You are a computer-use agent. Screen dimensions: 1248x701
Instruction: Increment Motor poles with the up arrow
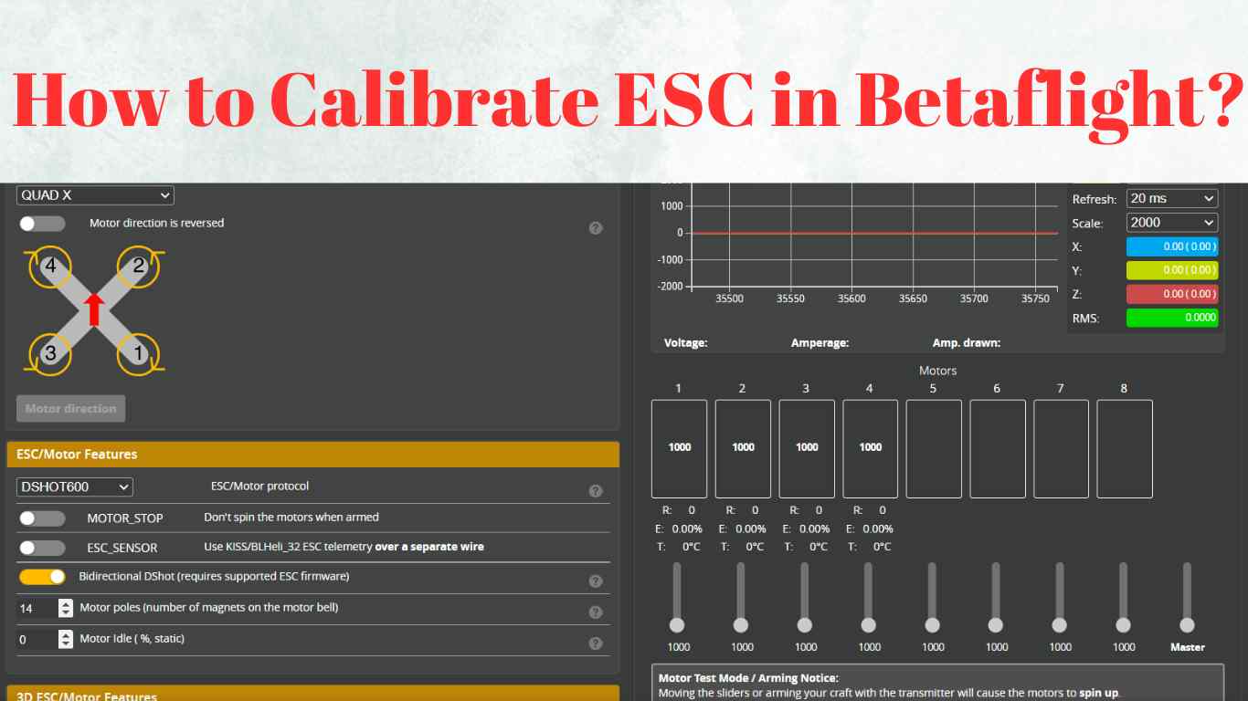(66, 603)
